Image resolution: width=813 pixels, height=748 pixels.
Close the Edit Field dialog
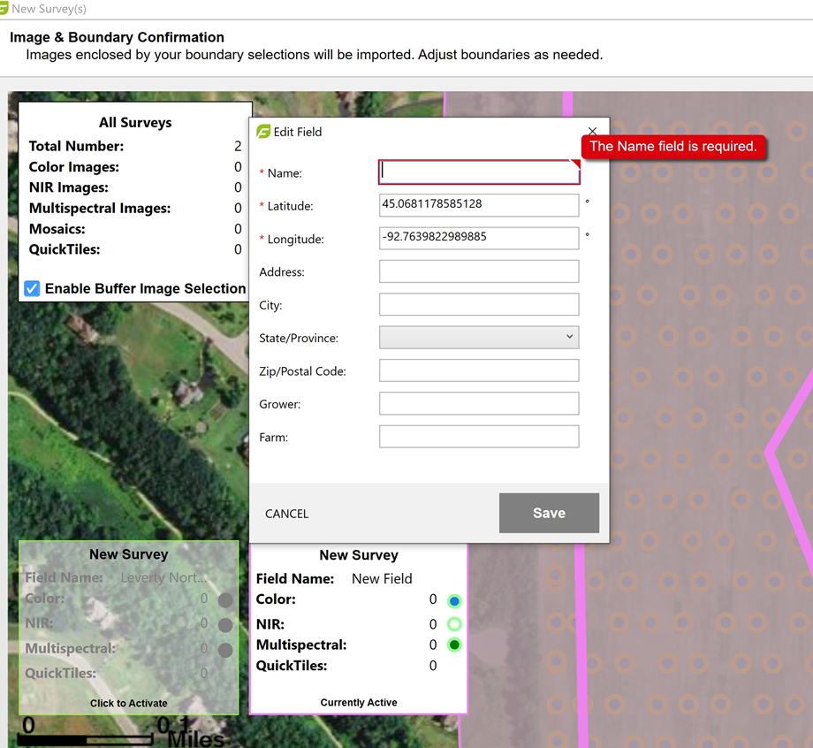point(592,131)
